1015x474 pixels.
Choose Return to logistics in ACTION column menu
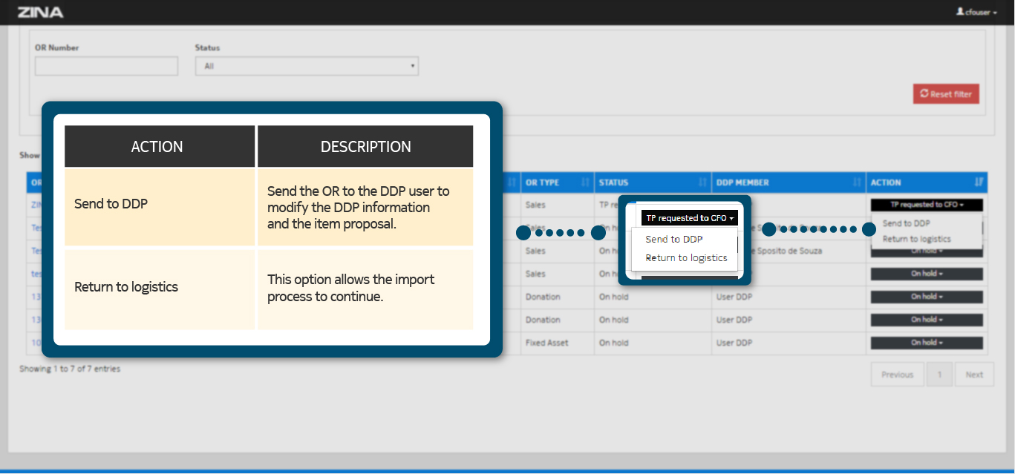pos(916,239)
